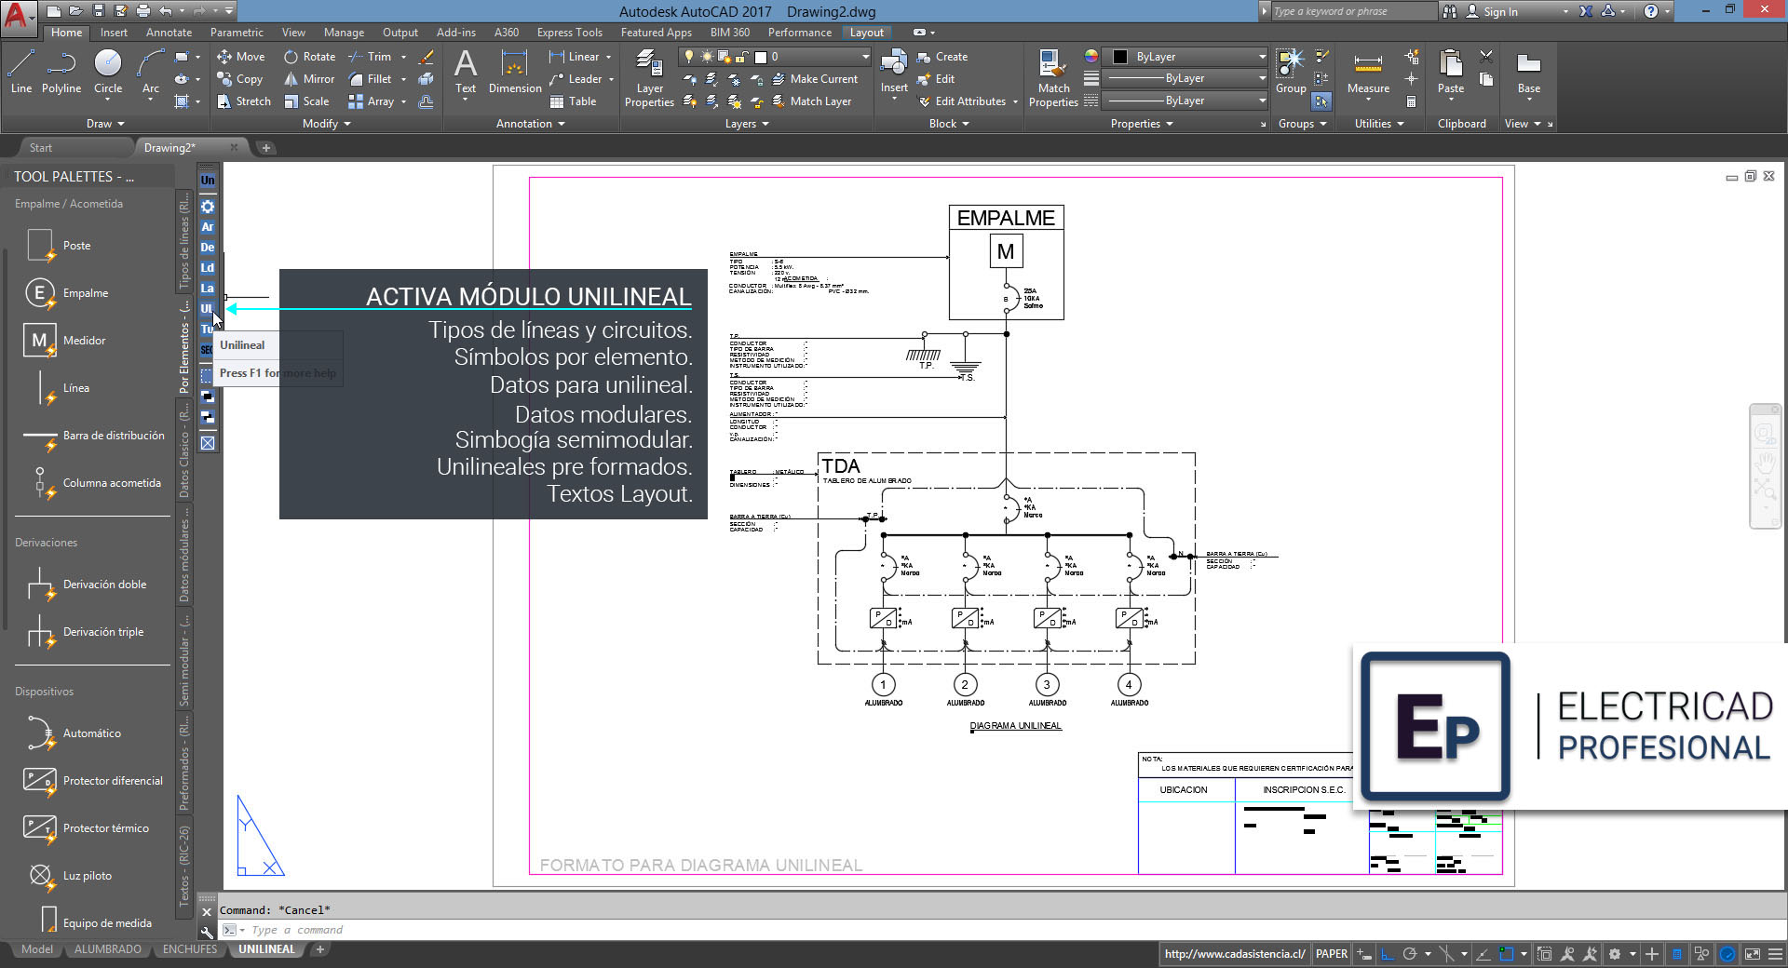Viewport: 1788px width, 968px height.
Task: Toggle PAPER space in status bar
Action: (1332, 954)
